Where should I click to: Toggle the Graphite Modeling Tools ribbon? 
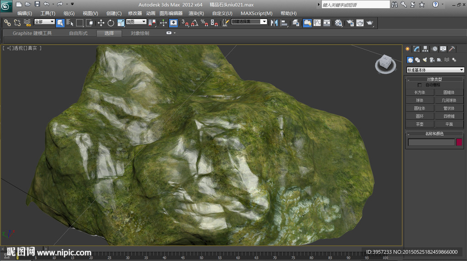[x=307, y=23]
